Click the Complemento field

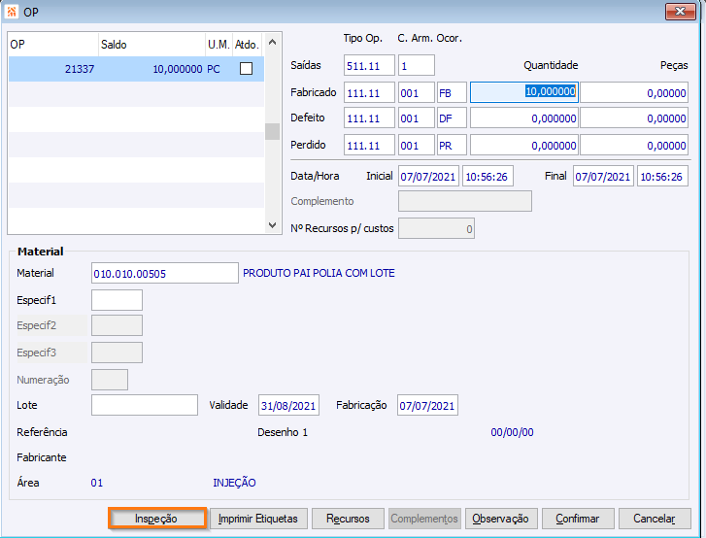[x=465, y=201]
